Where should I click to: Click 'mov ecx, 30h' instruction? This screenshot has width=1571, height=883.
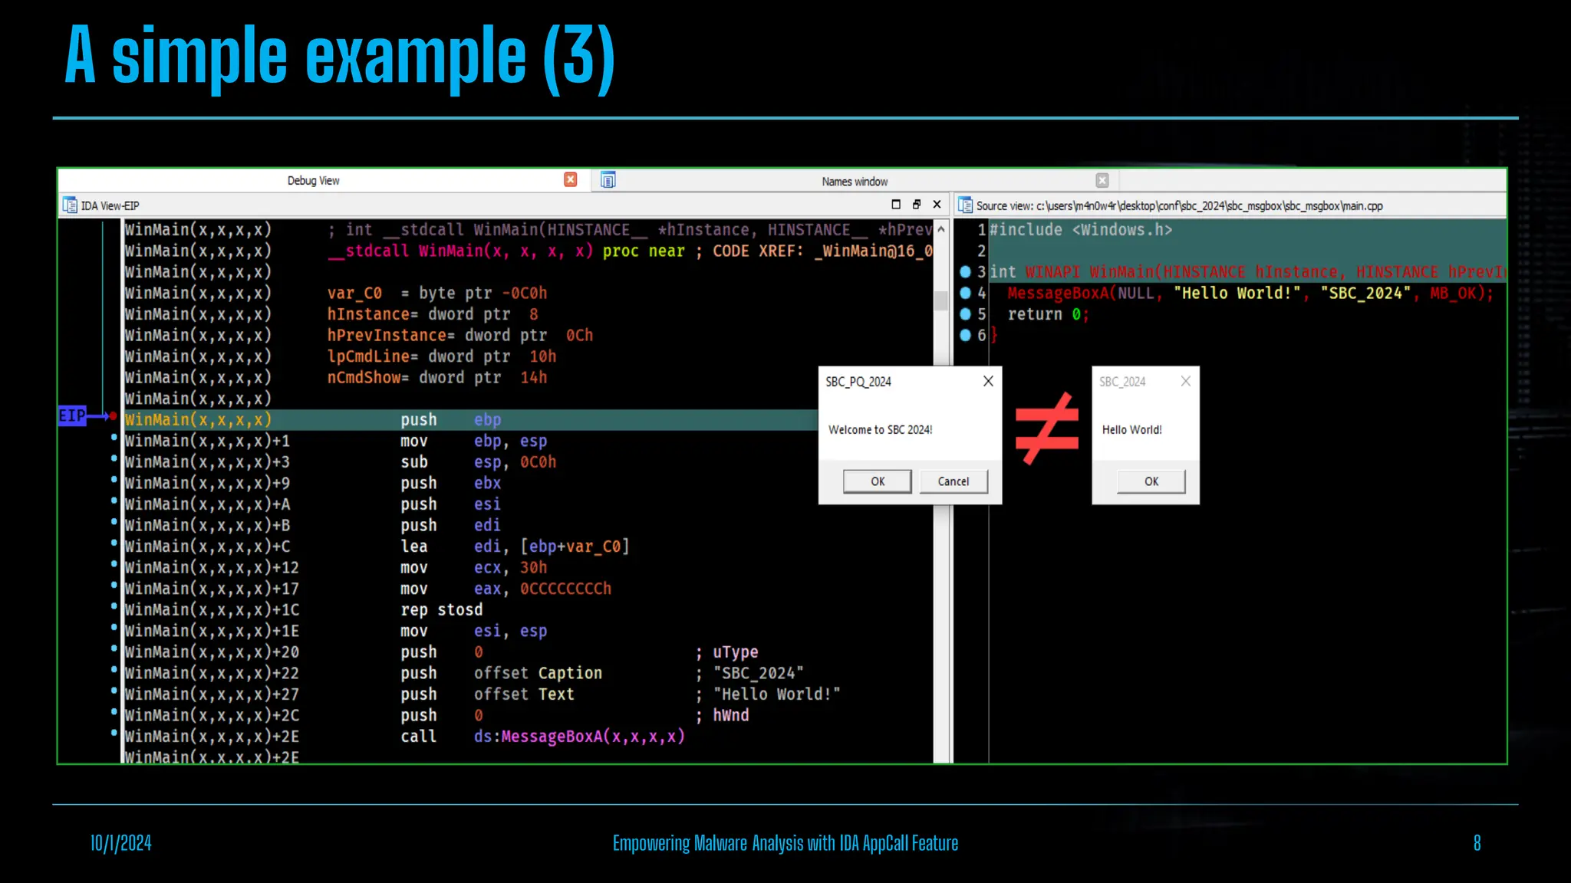point(473,568)
